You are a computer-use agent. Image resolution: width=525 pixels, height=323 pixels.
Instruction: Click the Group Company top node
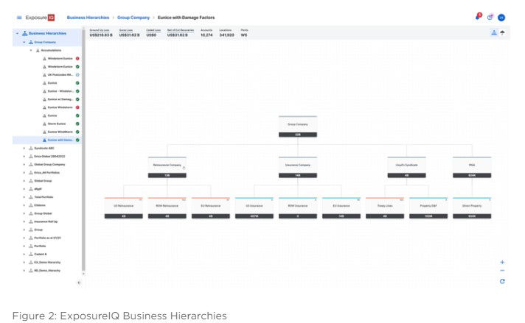[298, 127]
